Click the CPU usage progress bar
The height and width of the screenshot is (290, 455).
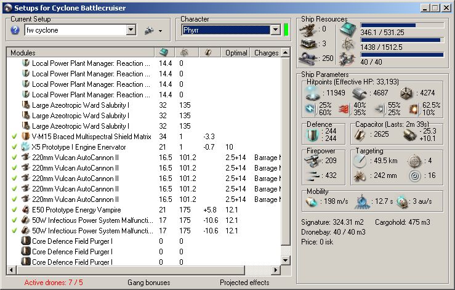point(402,25)
